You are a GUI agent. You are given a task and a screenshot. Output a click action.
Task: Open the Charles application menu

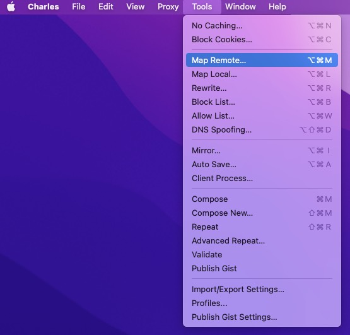[44, 7]
